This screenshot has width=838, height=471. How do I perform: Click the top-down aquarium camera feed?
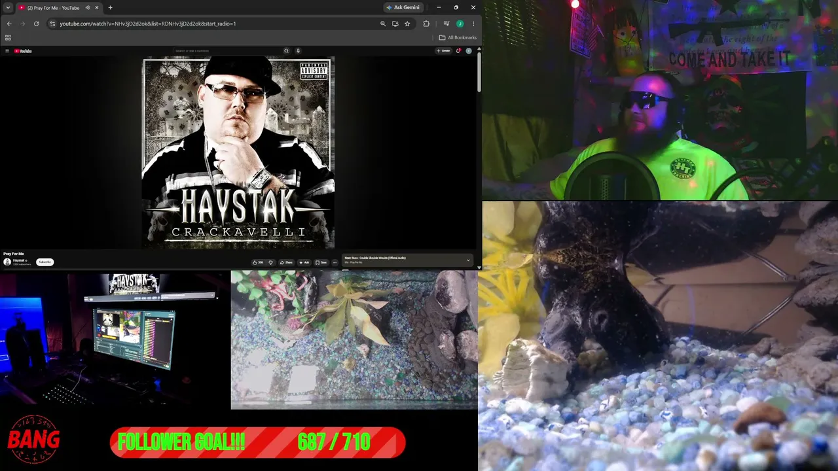point(354,340)
